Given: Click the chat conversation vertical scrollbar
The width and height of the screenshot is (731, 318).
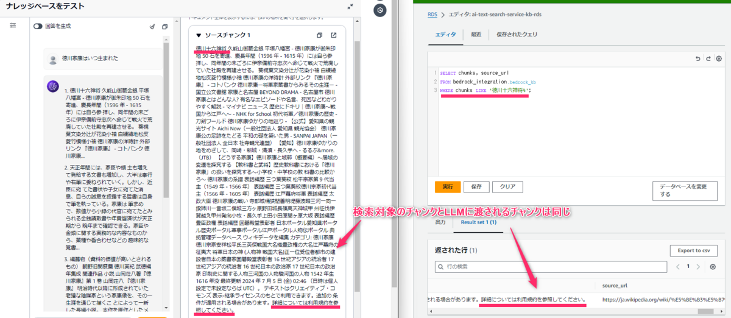Looking at the screenshot, I should (x=167, y=122).
